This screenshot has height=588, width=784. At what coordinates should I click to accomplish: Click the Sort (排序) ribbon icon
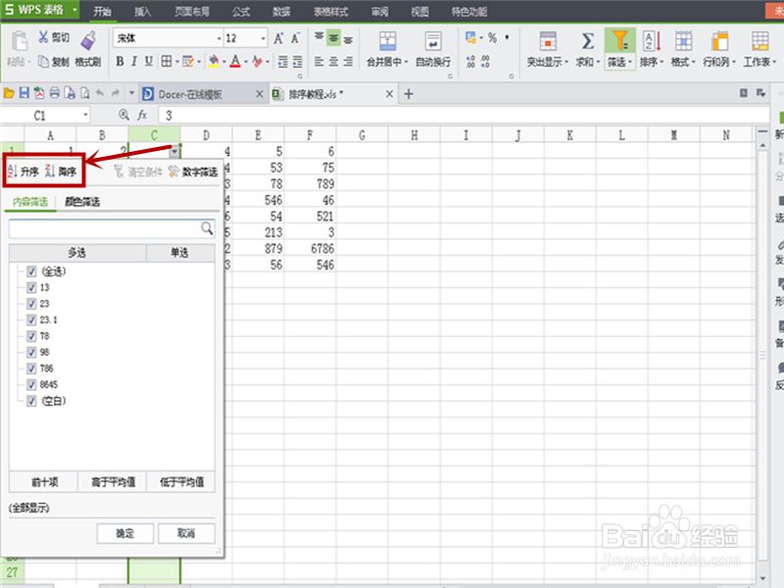click(x=652, y=41)
